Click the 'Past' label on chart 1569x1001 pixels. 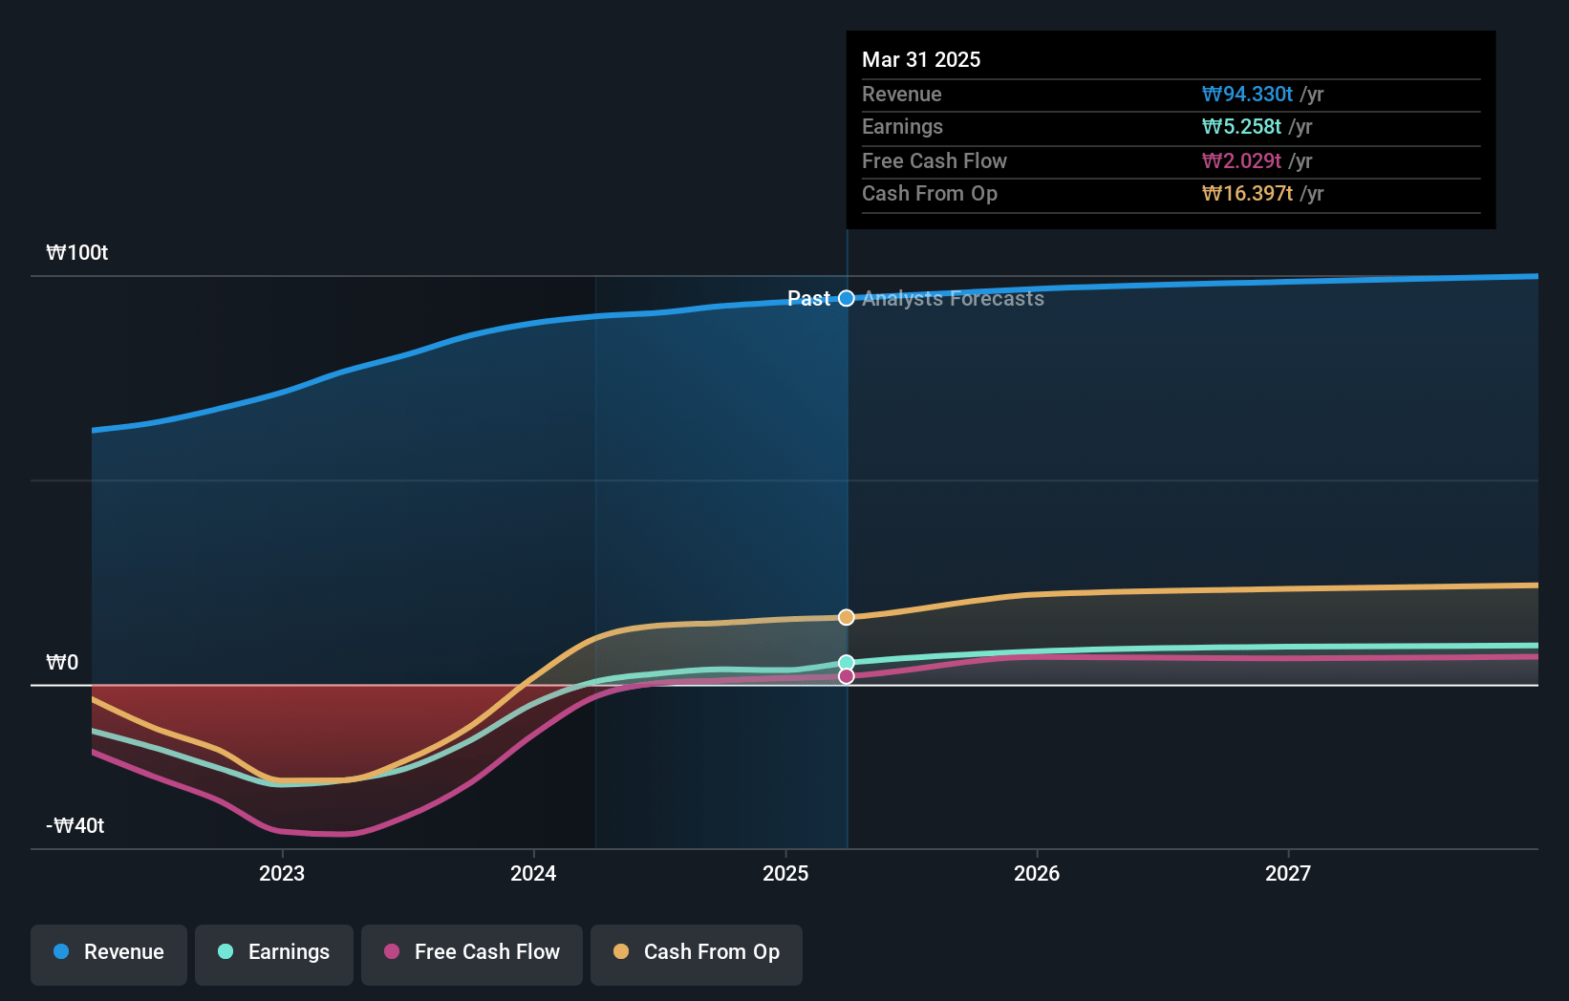pyautogui.click(x=808, y=299)
